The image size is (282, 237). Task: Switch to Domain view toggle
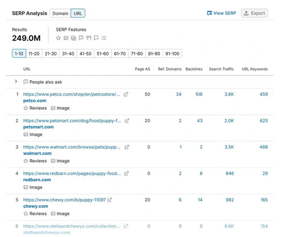60,14
